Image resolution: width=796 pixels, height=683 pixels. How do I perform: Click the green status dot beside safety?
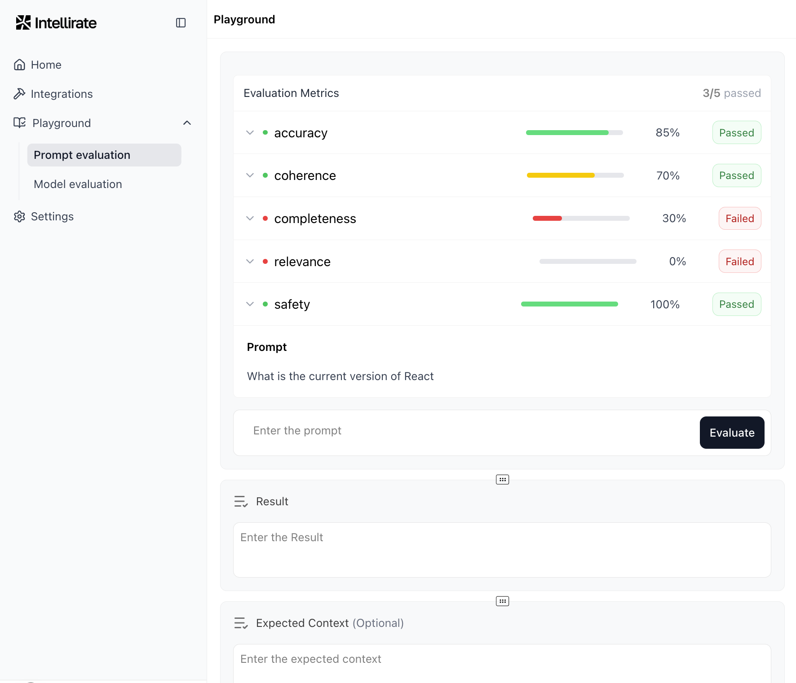pos(265,304)
